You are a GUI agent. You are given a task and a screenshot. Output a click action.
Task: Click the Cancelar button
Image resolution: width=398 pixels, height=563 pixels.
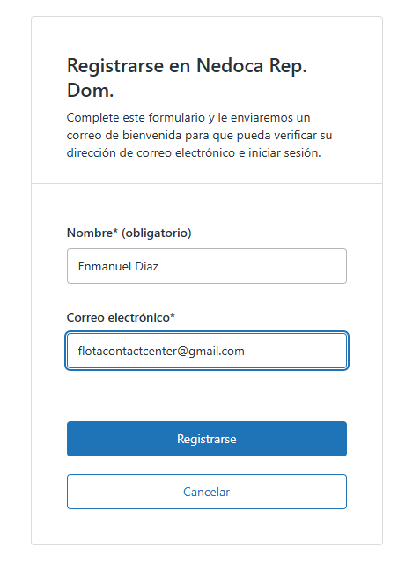[x=207, y=492]
